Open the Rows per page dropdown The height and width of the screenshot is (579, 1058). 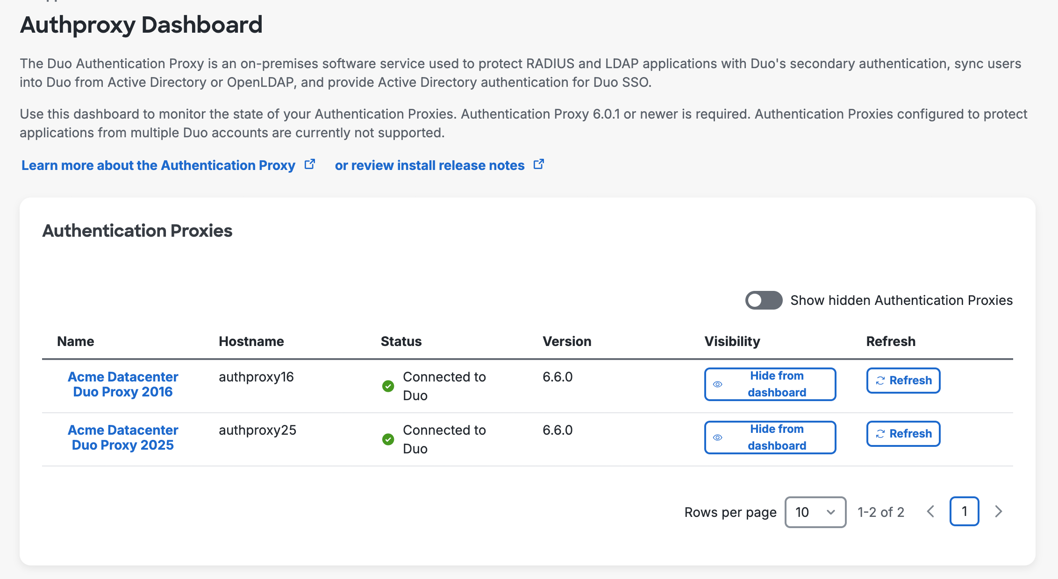[x=815, y=512]
